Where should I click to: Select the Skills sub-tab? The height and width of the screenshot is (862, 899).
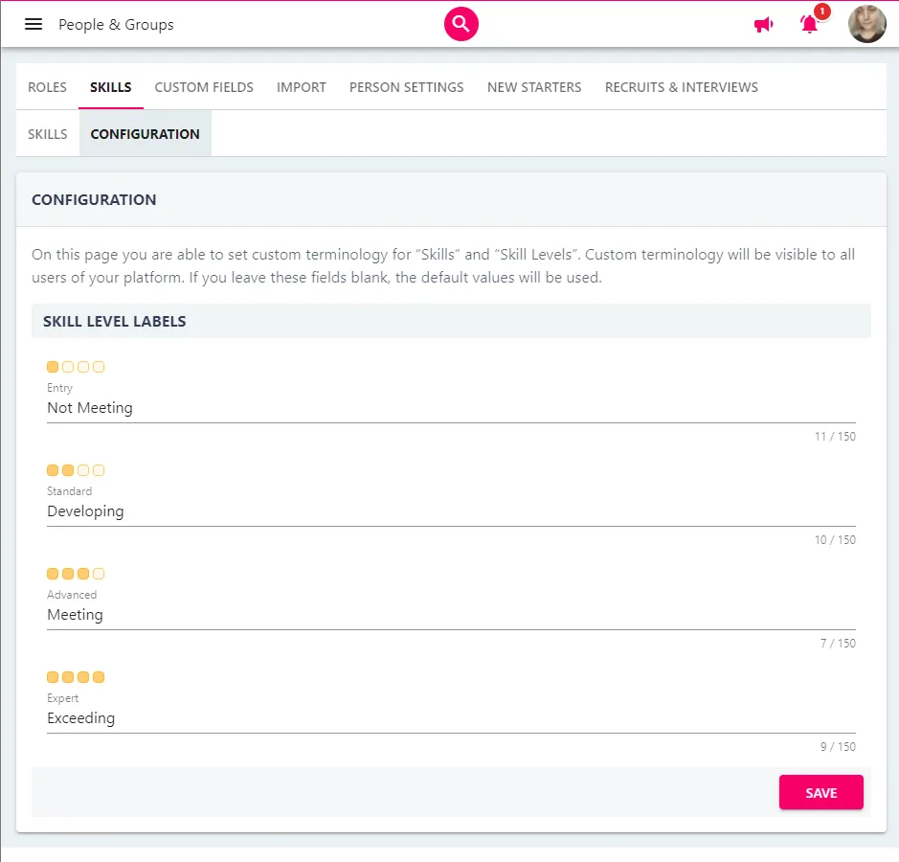click(48, 134)
